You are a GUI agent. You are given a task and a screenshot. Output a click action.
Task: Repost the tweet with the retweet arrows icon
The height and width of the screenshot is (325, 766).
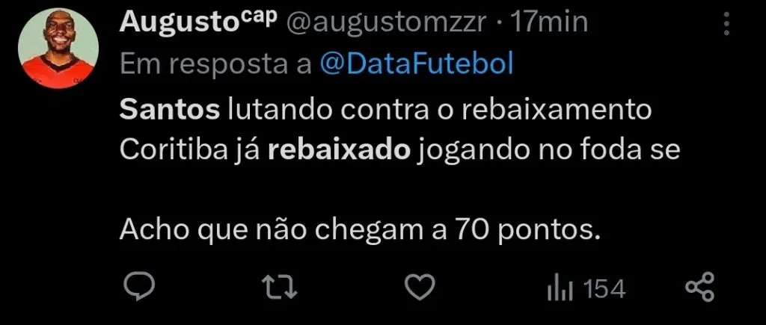coord(280,287)
